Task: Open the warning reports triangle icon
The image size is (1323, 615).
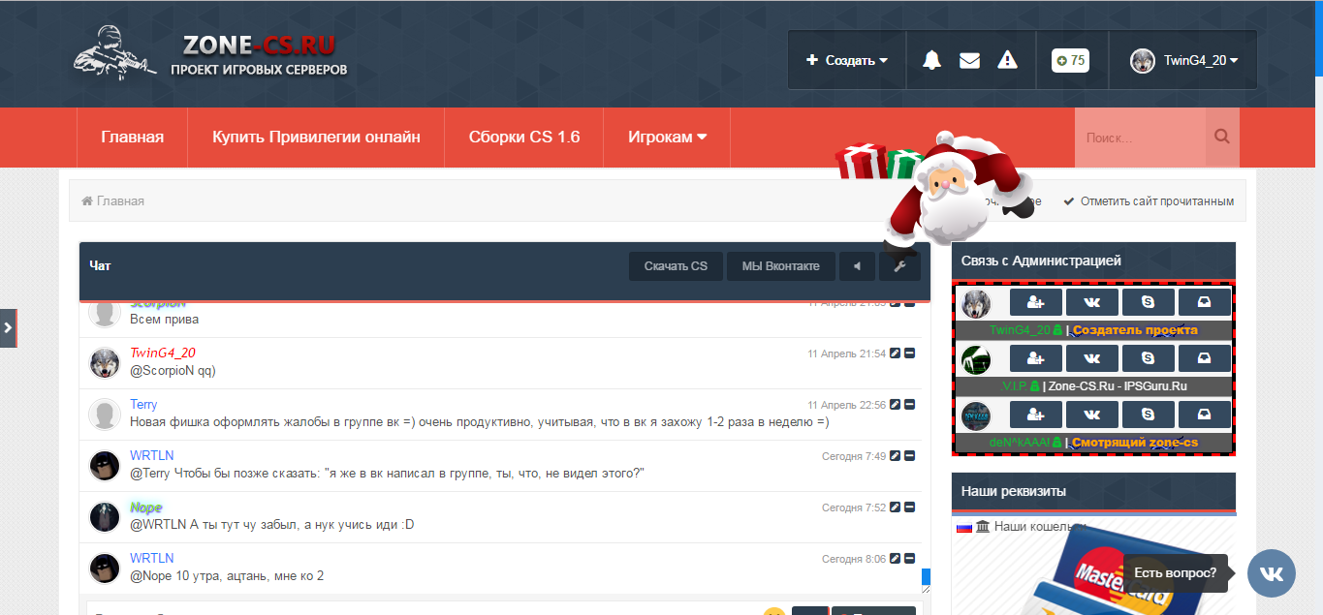Action: click(x=1008, y=60)
